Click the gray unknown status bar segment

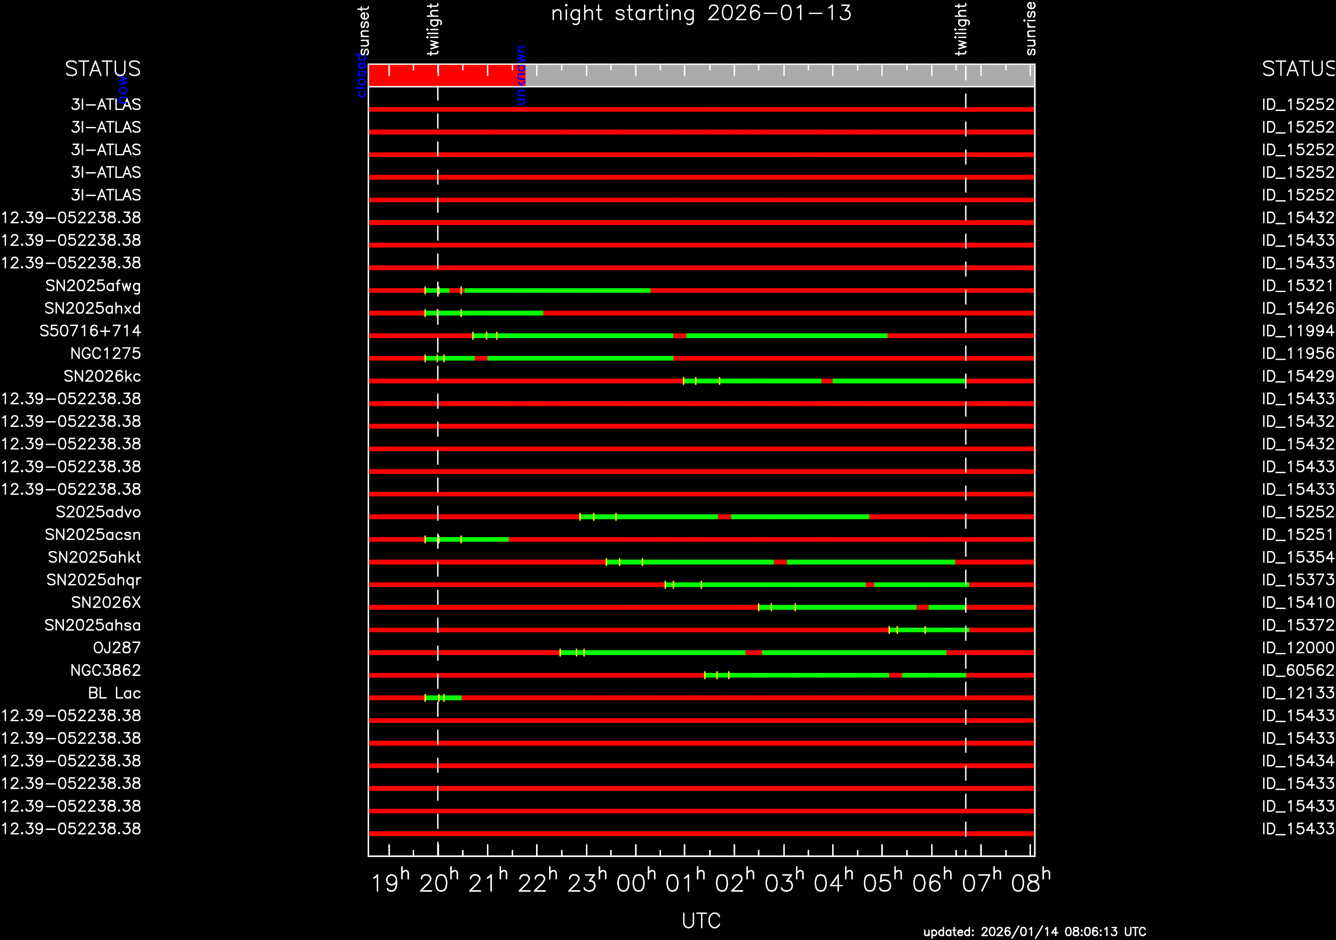pos(780,76)
